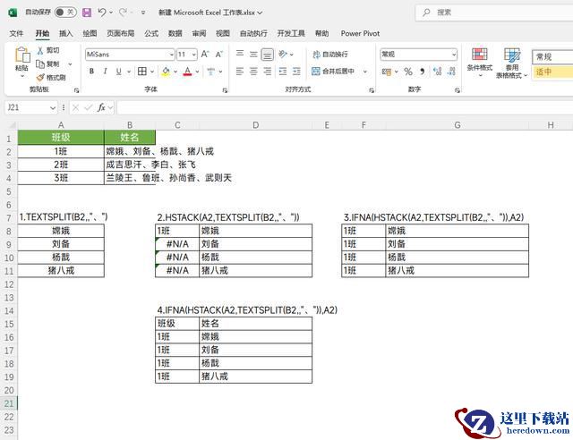
Task: Click the formula bar input
Action: (345, 107)
